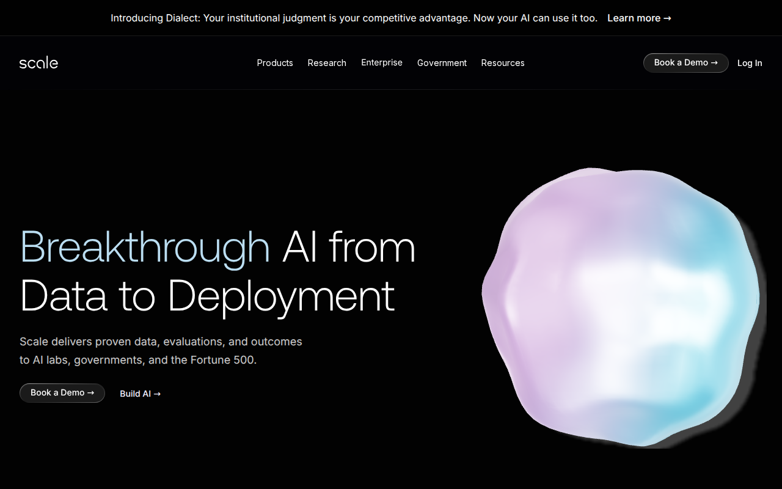Image resolution: width=782 pixels, height=489 pixels.
Task: Open the Products navigation menu
Action: tap(275, 63)
